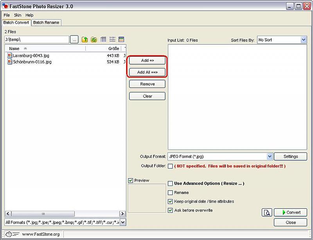This screenshot has width=313, height=240.
Task: Switch file list to list view icon
Action: (x=112, y=39)
